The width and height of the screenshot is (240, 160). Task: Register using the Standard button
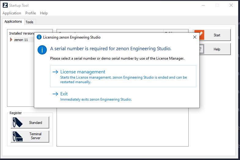coord(30,122)
